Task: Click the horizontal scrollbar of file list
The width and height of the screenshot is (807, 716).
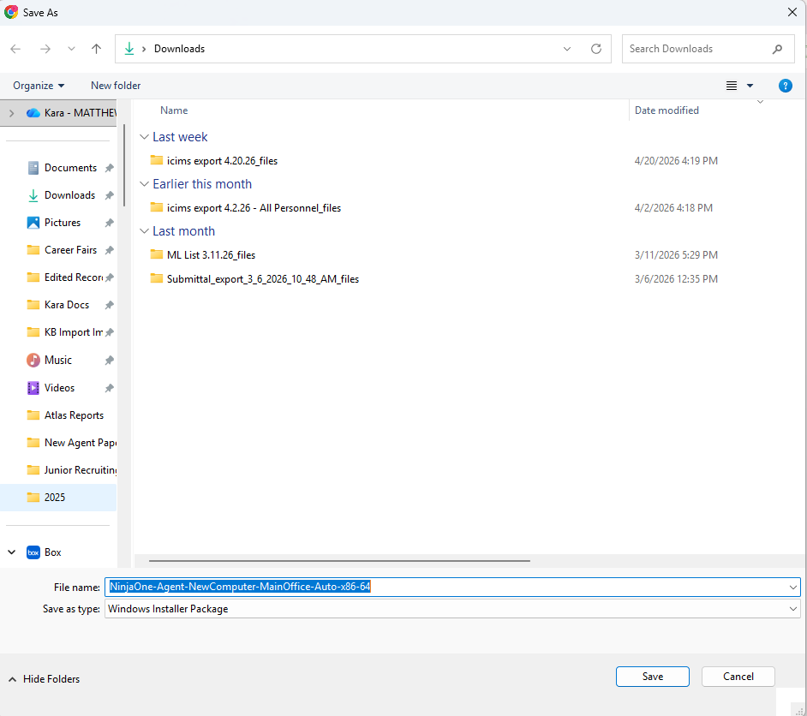Action: pos(340,561)
